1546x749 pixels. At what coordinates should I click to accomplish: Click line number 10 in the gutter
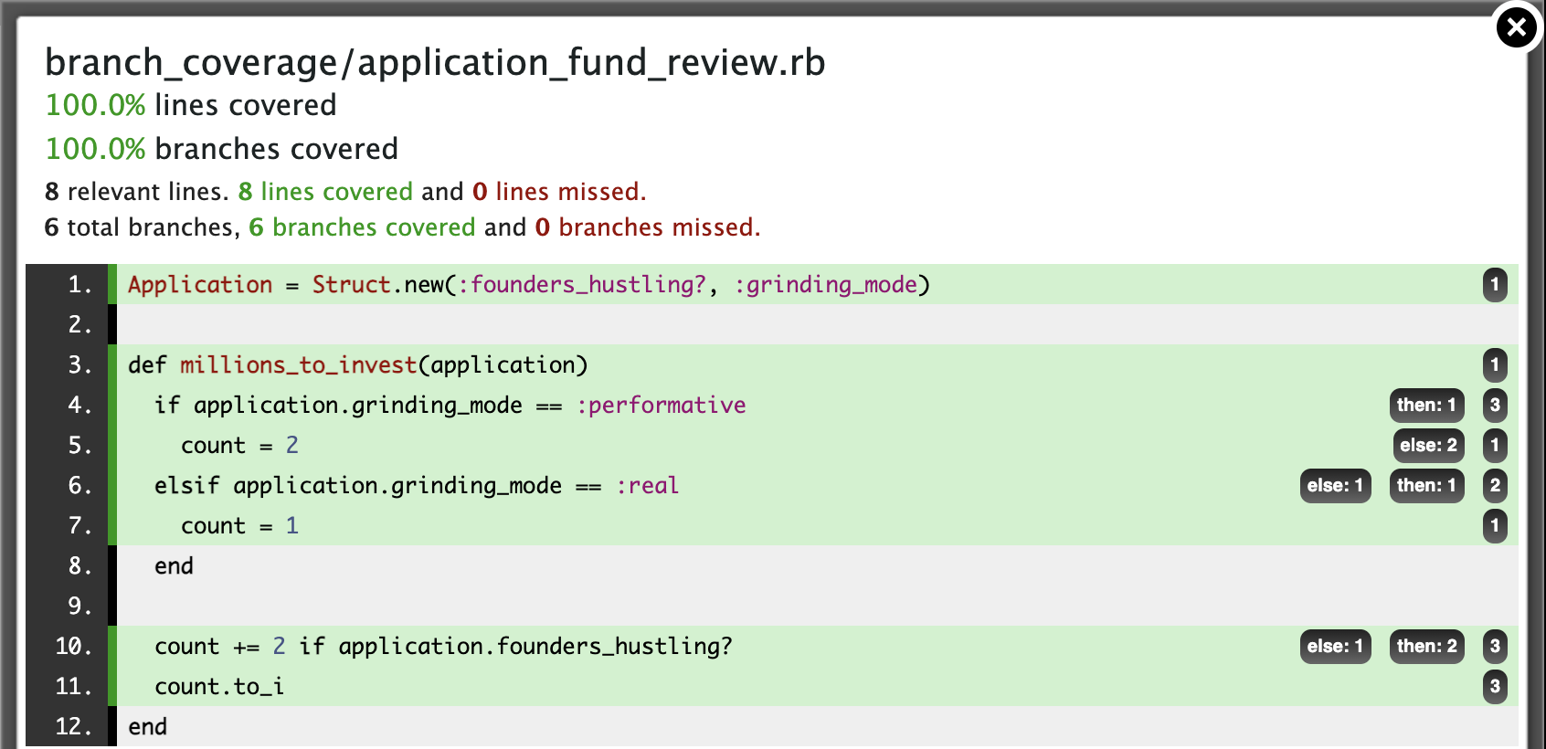click(x=74, y=647)
